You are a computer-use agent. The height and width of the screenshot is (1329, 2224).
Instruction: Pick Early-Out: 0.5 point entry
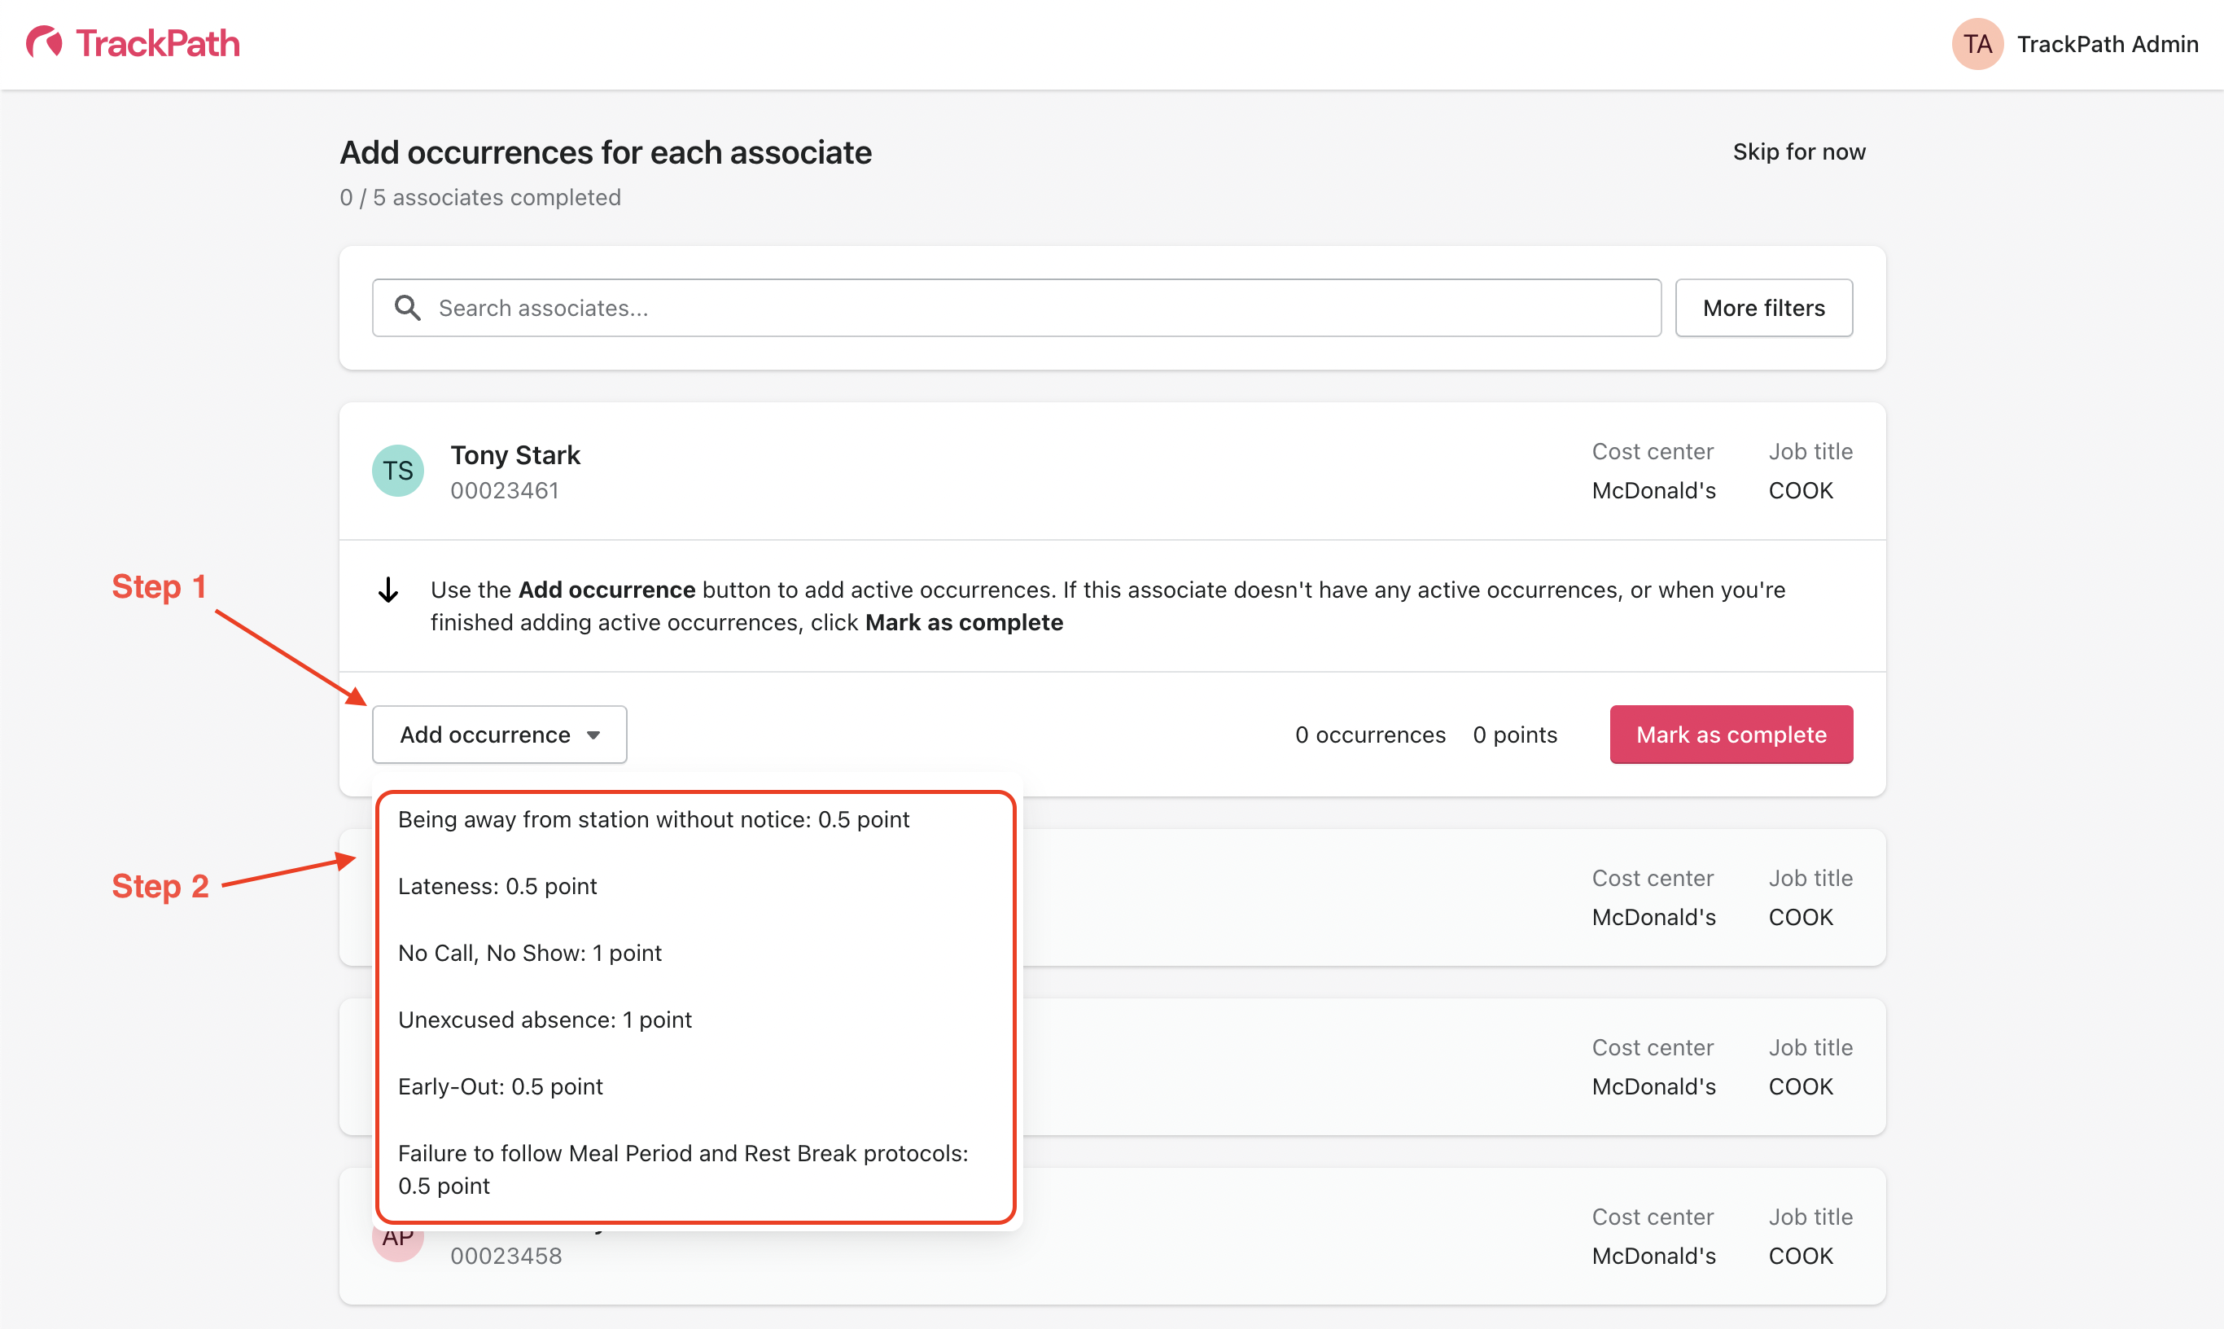tap(501, 1086)
